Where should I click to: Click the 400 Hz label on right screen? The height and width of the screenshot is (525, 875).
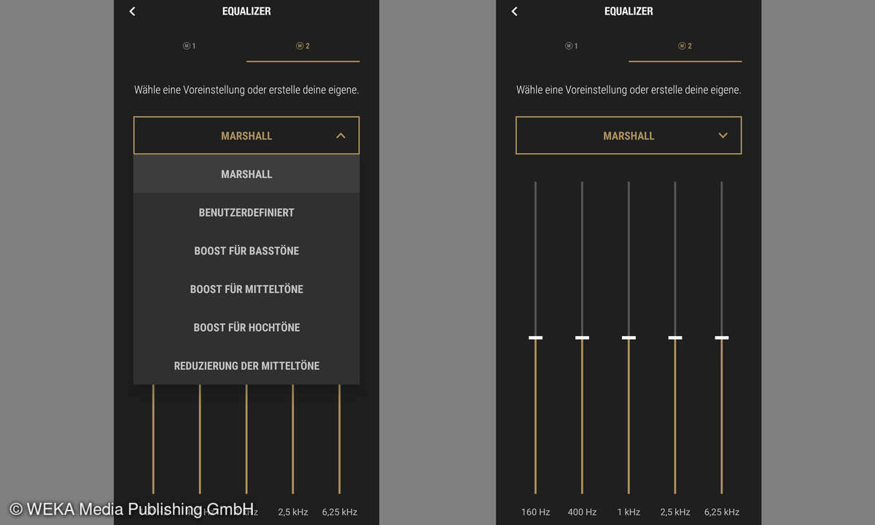click(x=582, y=512)
